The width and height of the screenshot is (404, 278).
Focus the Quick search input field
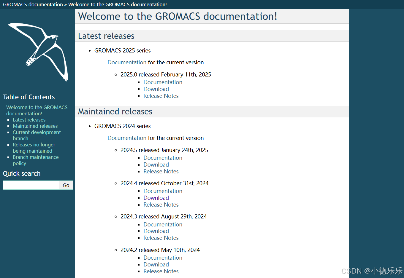31,185
